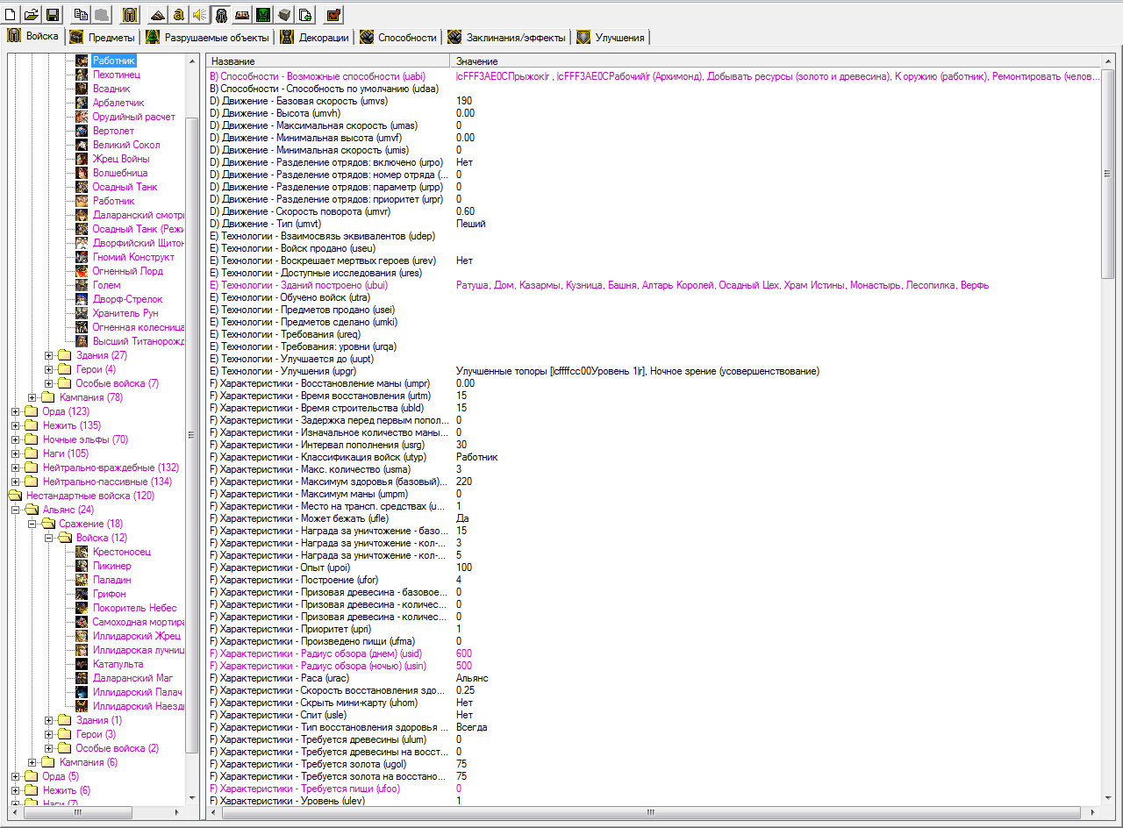The height and width of the screenshot is (828, 1123).
Task: Expand the Герои (4) folder node
Action: (49, 369)
